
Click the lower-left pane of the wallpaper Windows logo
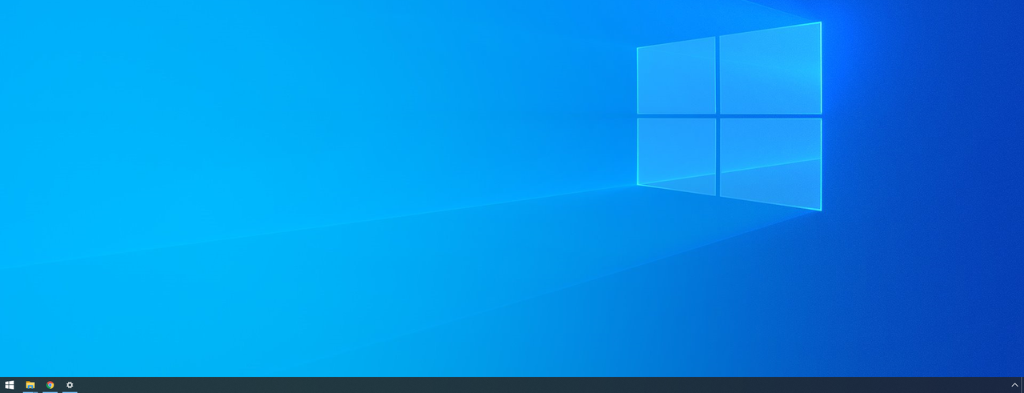click(x=676, y=154)
